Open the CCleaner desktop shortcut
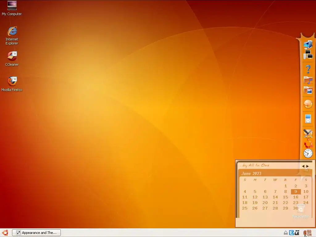Image resolution: width=316 pixels, height=237 pixels. coord(12,59)
